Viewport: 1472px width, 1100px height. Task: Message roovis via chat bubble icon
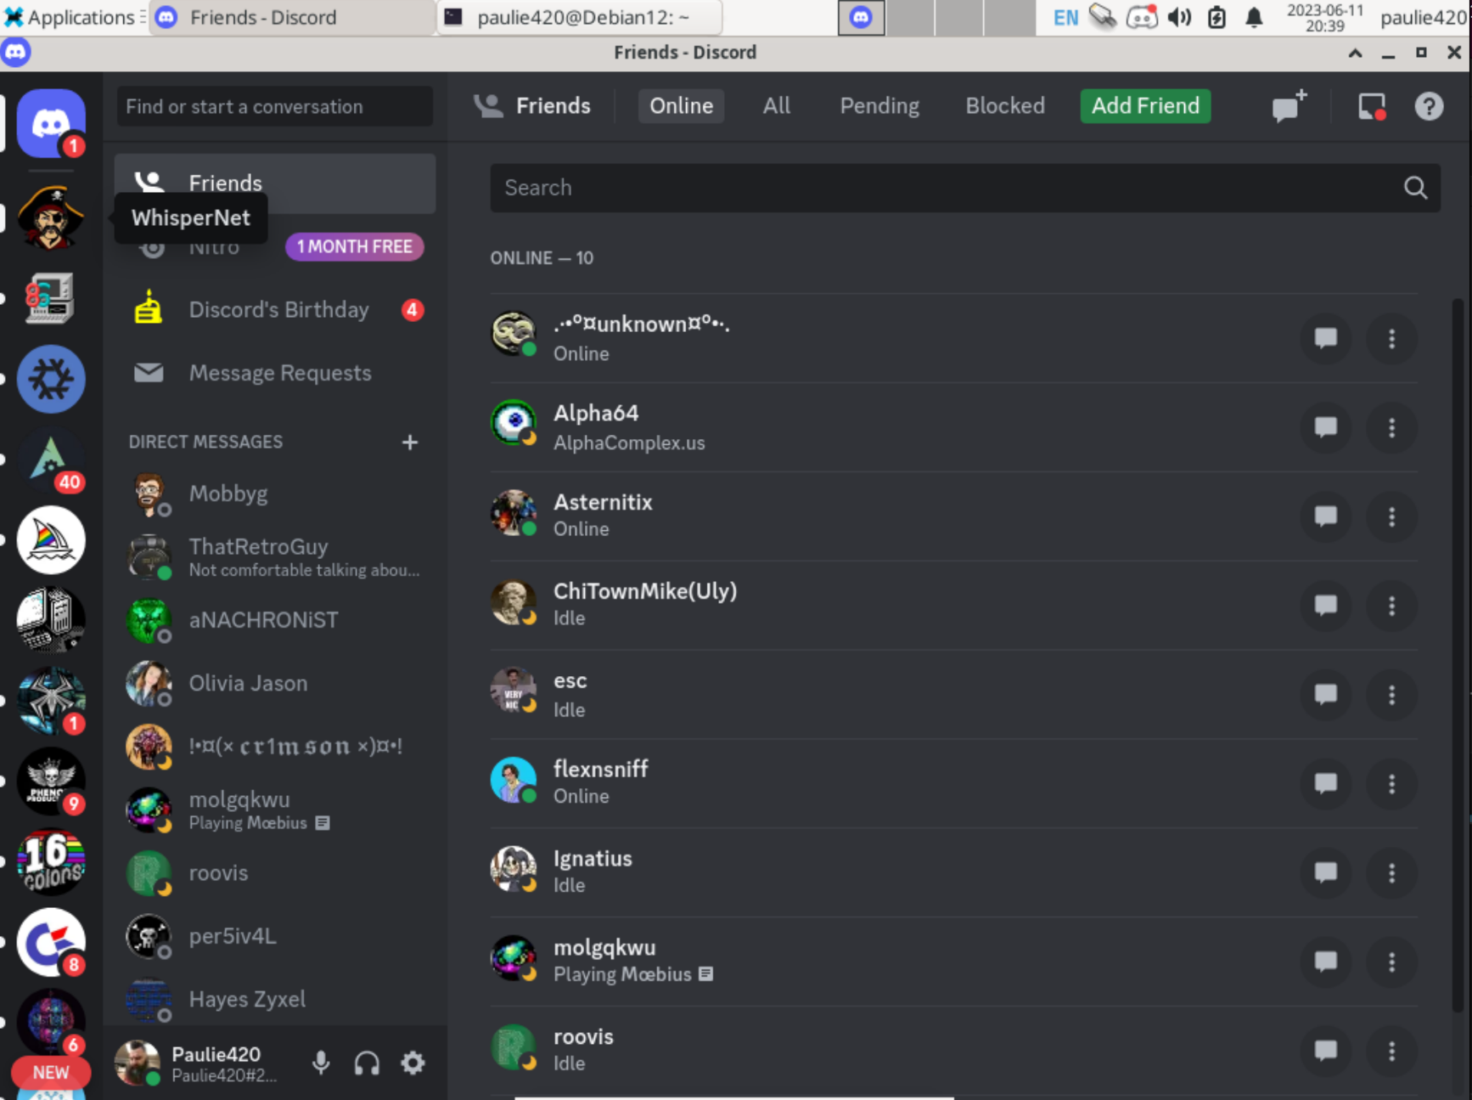pos(1326,1051)
